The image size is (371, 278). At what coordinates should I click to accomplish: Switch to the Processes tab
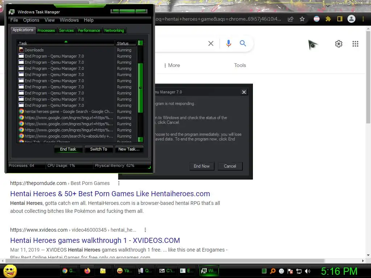pyautogui.click(x=46, y=30)
